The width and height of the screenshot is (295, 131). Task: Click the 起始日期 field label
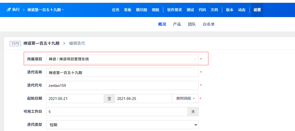click(35, 98)
